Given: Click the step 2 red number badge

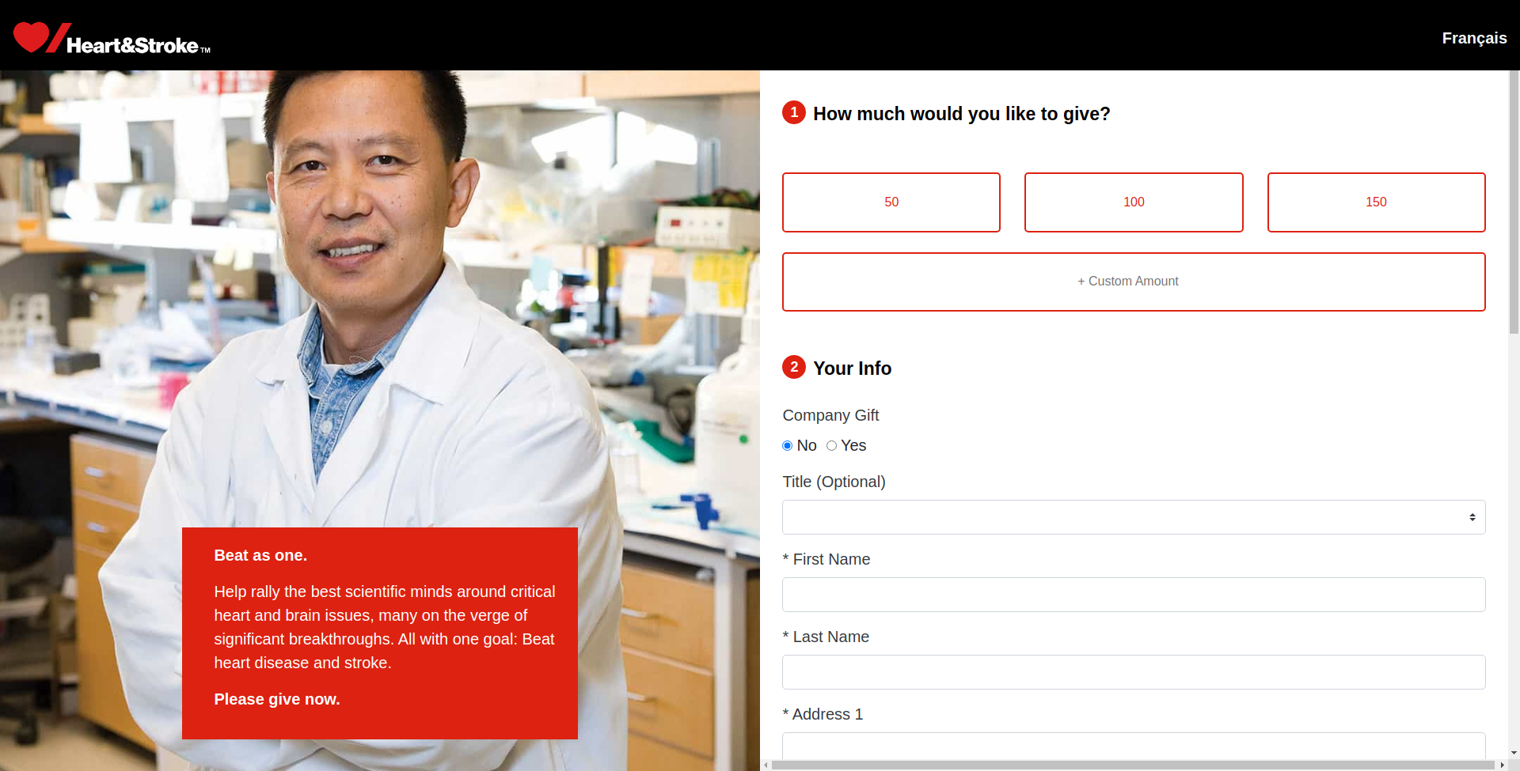Looking at the screenshot, I should [793, 368].
